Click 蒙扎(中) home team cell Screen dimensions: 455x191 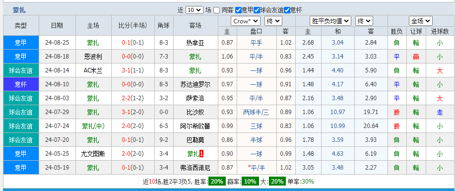[x=93, y=127]
